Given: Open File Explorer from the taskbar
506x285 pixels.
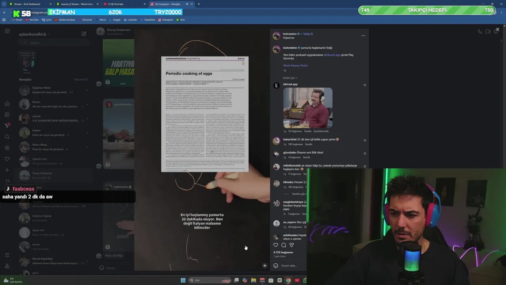Looking at the screenshot, I should tap(253, 280).
